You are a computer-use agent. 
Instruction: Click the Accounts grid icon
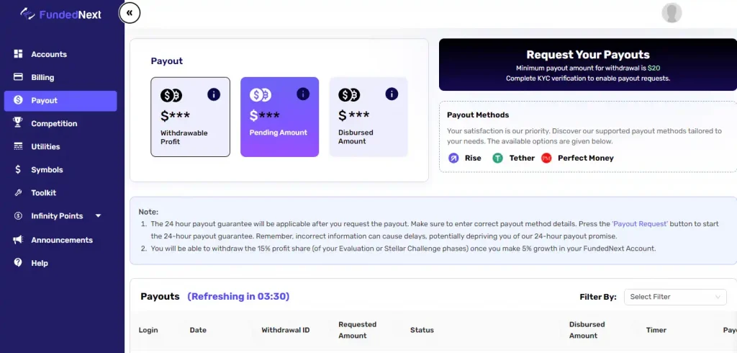pyautogui.click(x=18, y=53)
